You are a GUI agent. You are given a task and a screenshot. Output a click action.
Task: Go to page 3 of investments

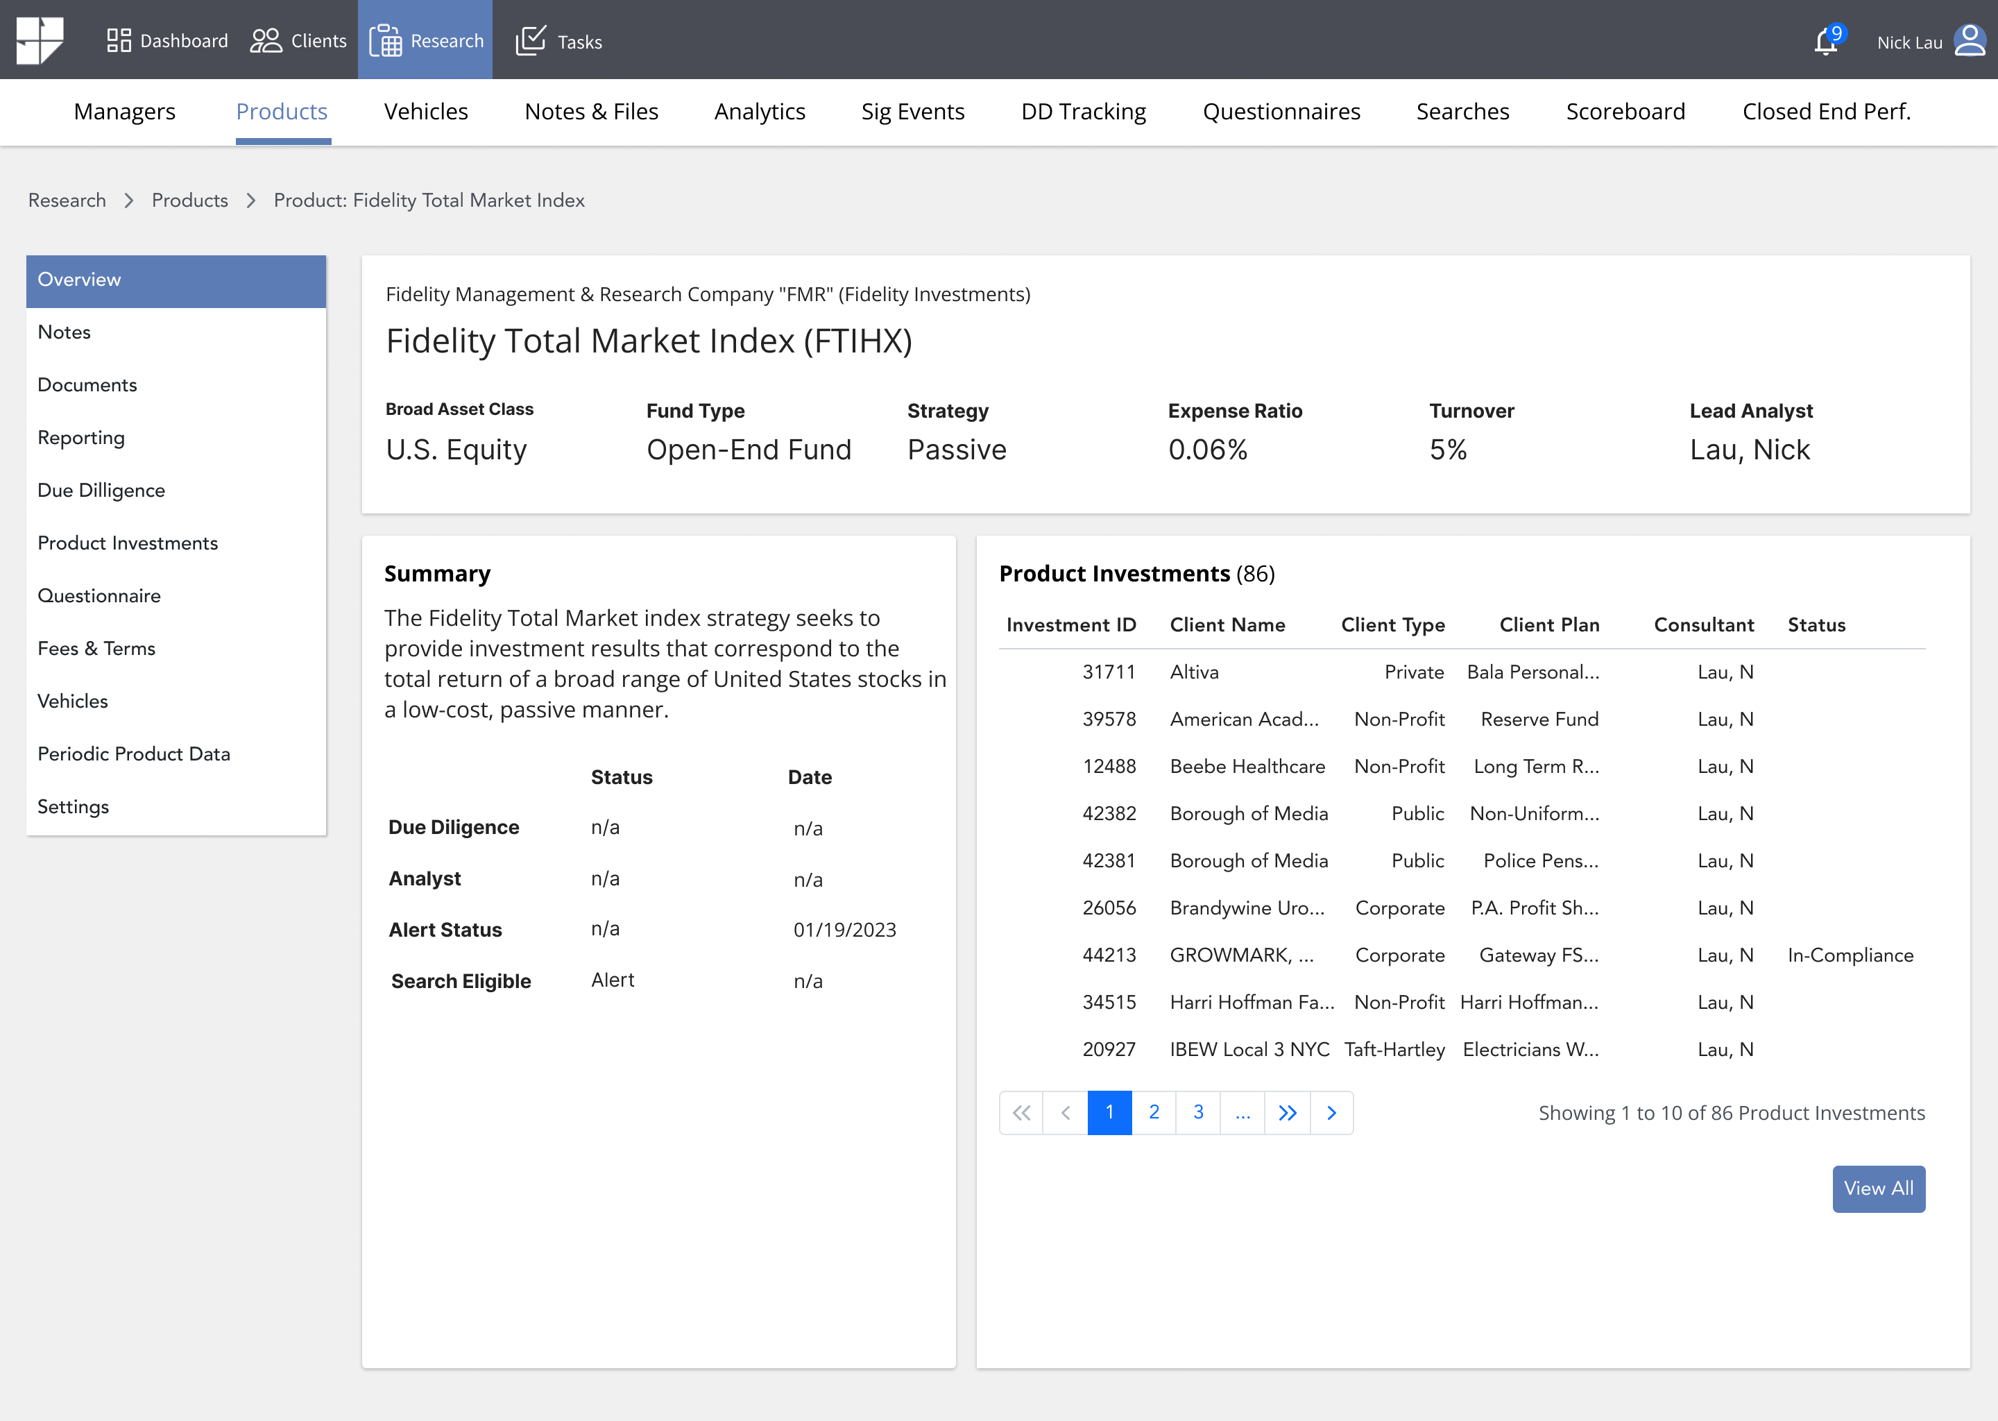point(1198,1113)
